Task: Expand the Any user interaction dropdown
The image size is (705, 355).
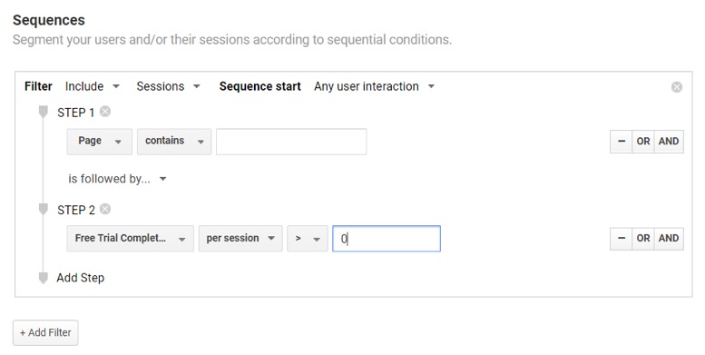Action: [x=374, y=86]
